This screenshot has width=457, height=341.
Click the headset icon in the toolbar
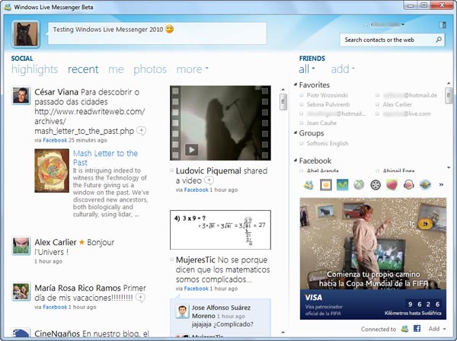click(409, 185)
